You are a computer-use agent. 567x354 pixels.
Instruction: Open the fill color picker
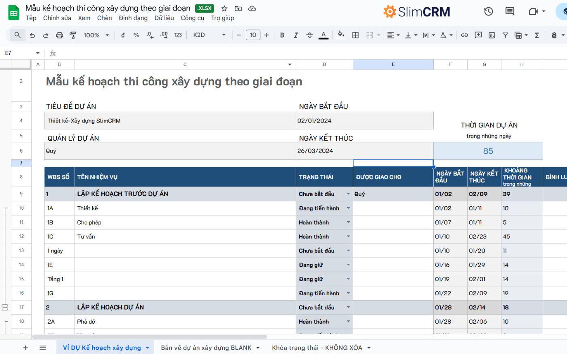pos(341,35)
